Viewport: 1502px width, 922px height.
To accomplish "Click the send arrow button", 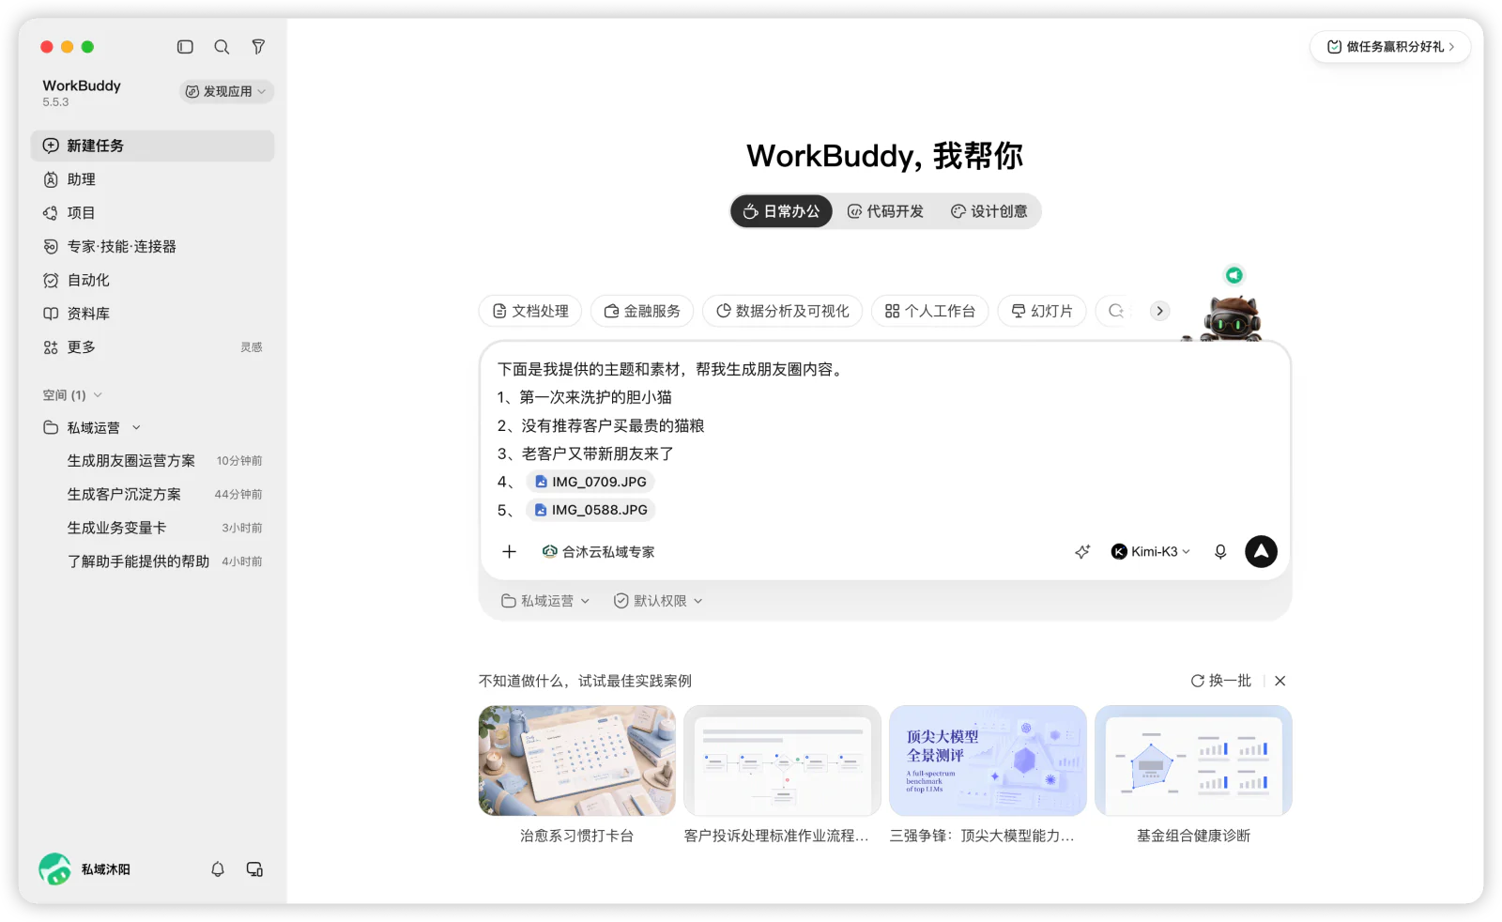I will [1261, 552].
